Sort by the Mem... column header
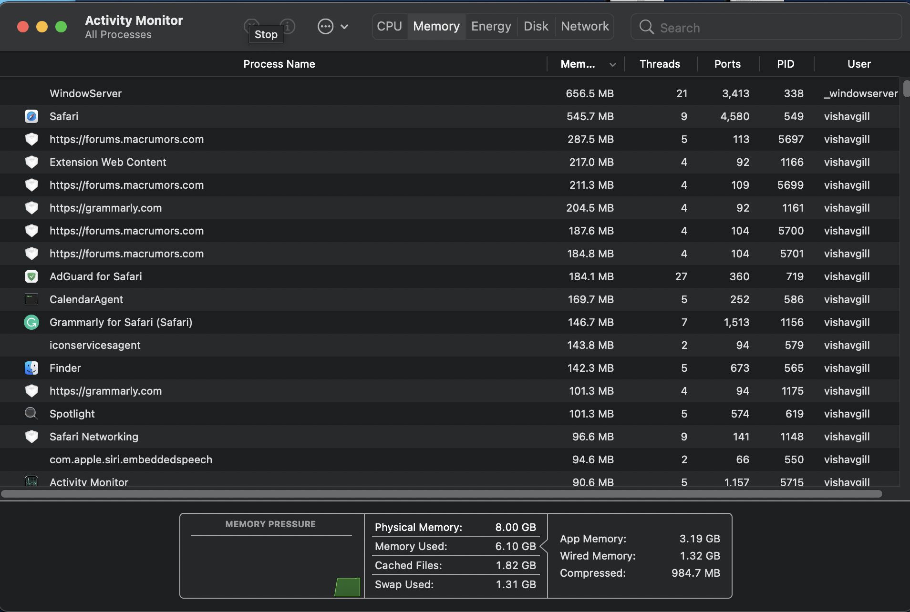Image resolution: width=910 pixels, height=612 pixels. pyautogui.click(x=578, y=64)
